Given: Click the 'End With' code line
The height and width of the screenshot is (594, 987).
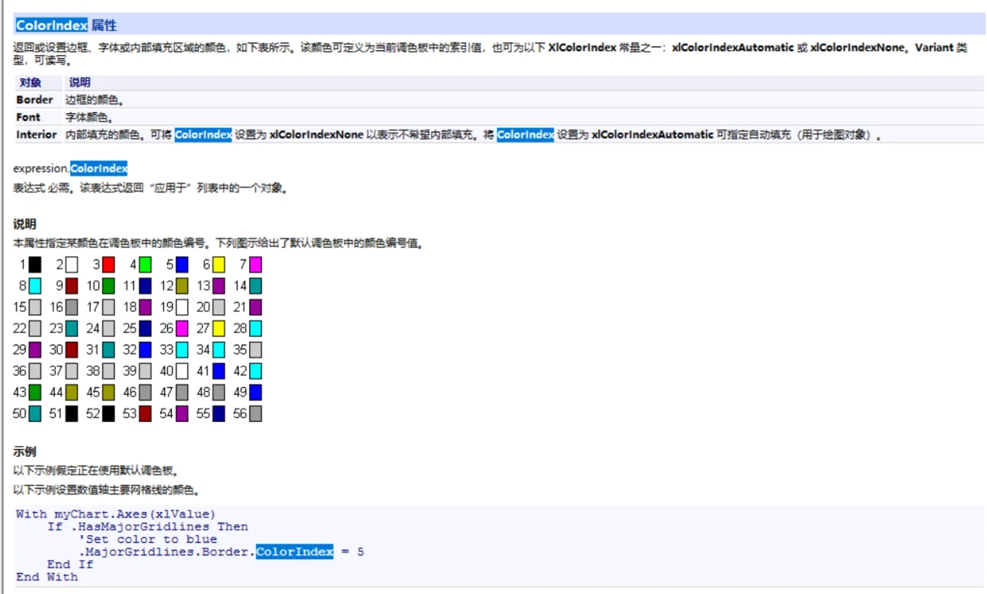Looking at the screenshot, I should click(47, 576).
